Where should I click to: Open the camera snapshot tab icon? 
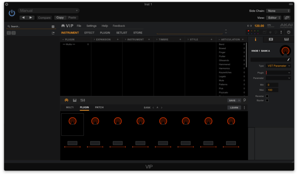pos(271,40)
